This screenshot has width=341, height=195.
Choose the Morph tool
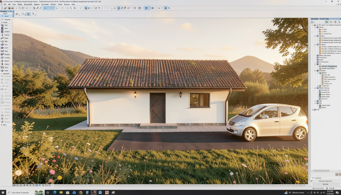6,61
